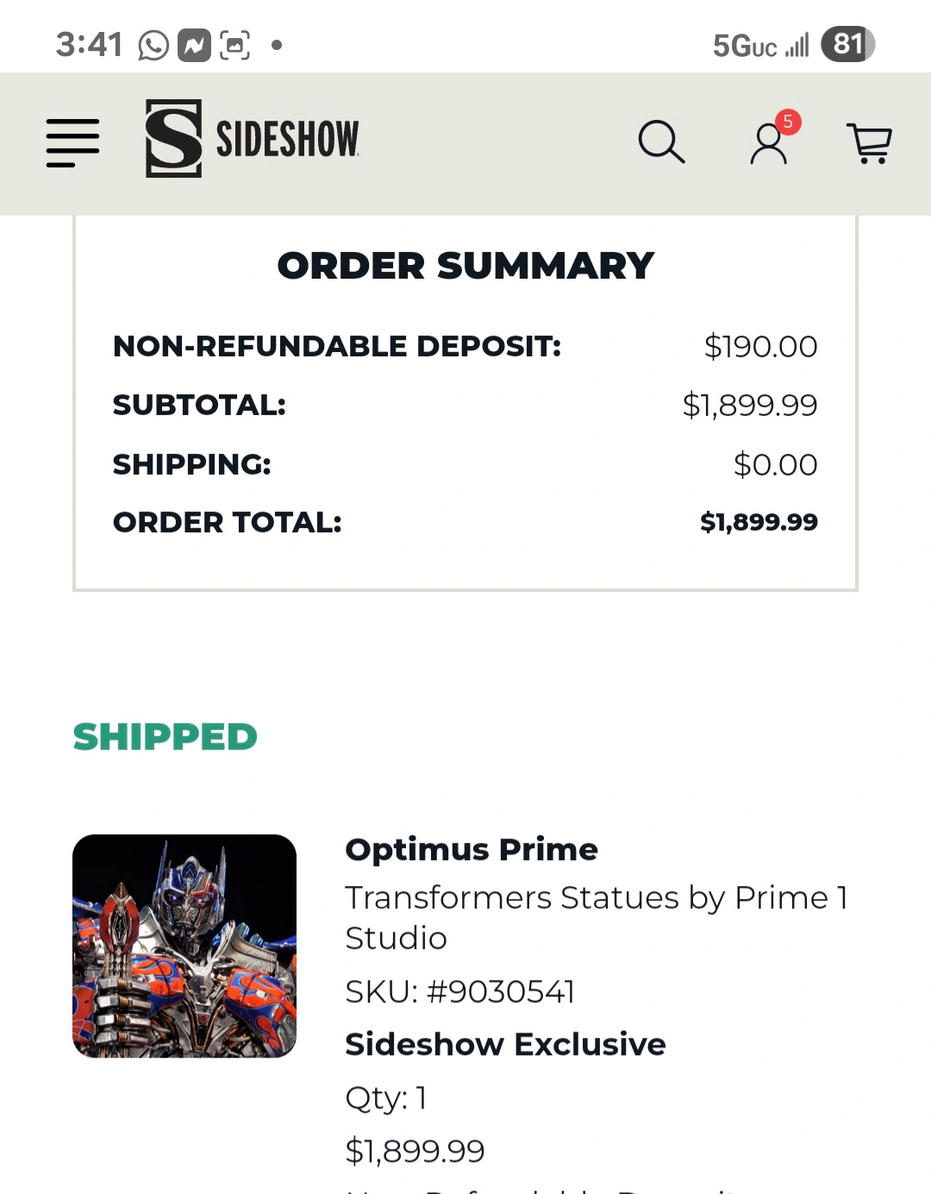The image size is (931, 1194).
Task: Tap the non-refundable deposit amount $190.00
Action: (x=760, y=347)
